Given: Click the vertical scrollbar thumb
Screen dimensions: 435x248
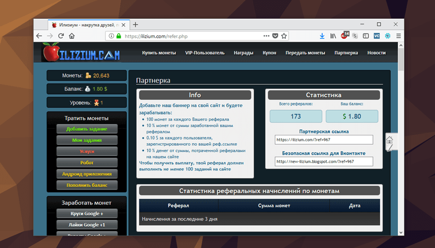Looking at the screenshot, I should coord(401,59).
